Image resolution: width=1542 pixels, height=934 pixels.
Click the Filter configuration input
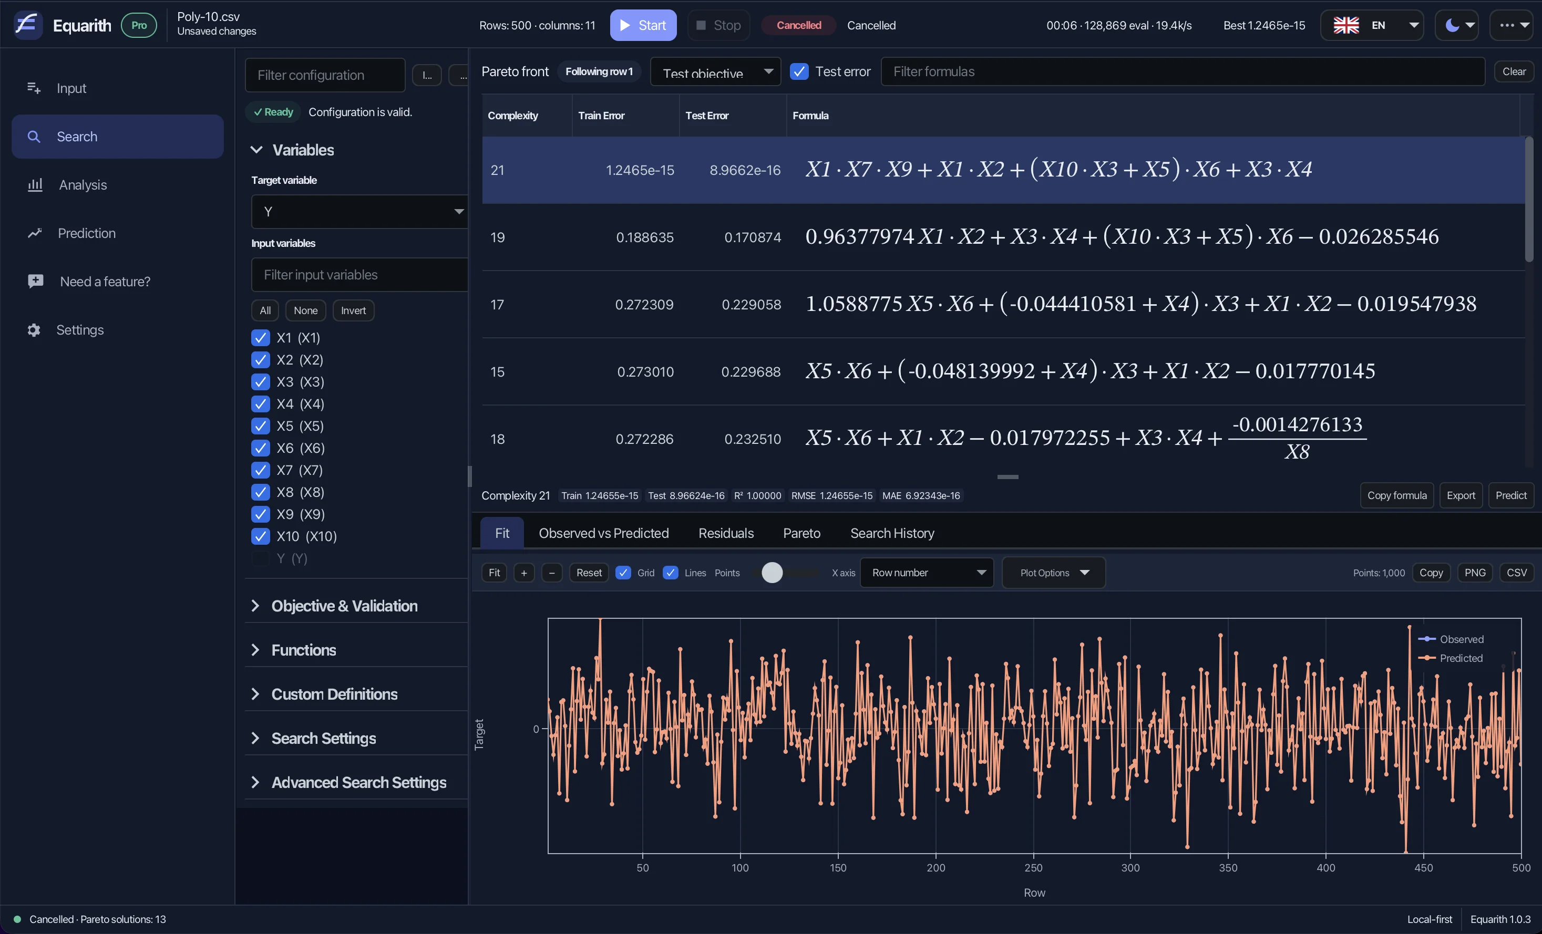[325, 75]
